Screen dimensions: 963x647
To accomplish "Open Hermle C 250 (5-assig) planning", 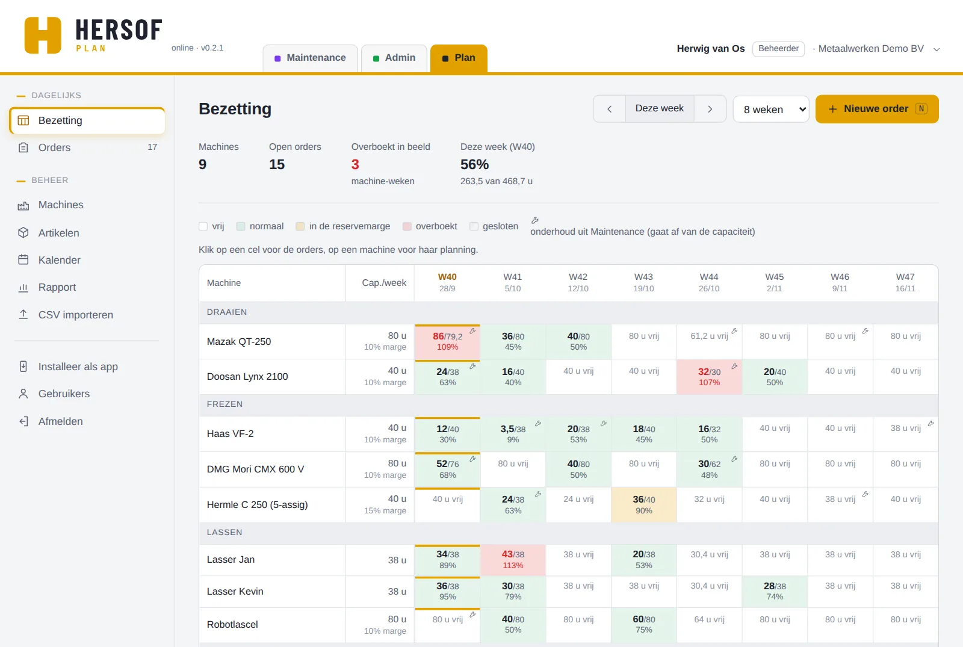I will [x=257, y=505].
